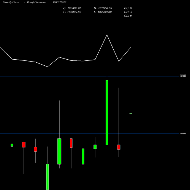The height and width of the screenshot is (190, 190).
Task: Click the first small green candle at left
Action: (12, 145)
